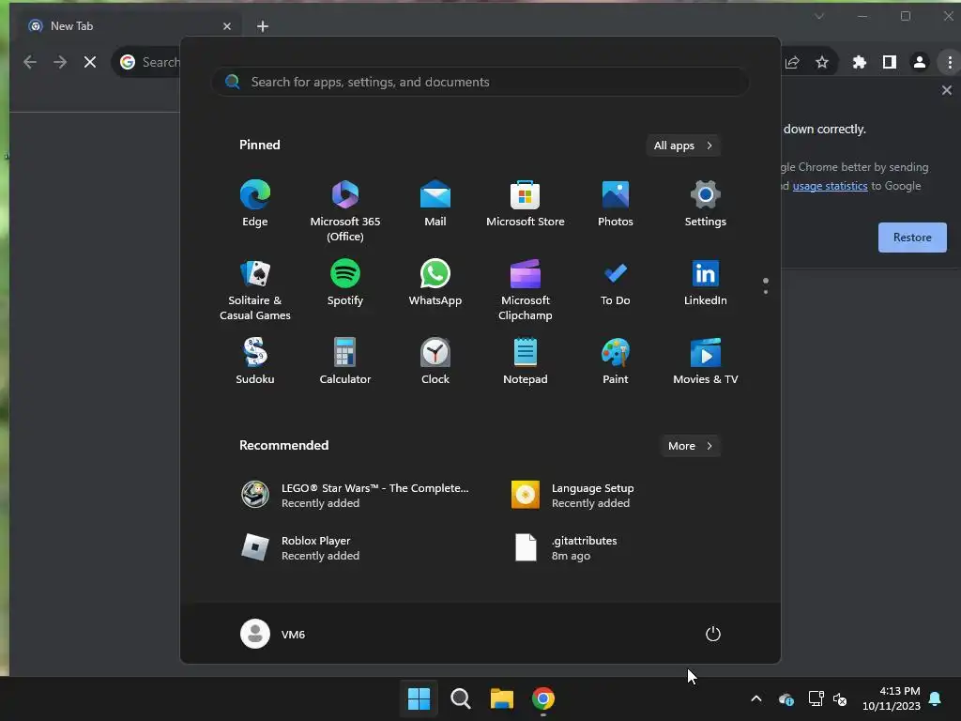Open network status tray icon

[x=816, y=698]
